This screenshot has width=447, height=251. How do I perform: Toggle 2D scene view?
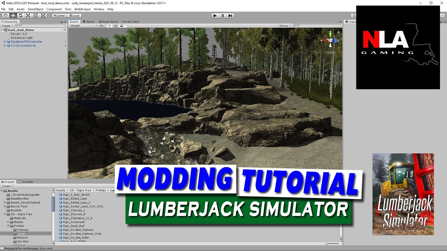click(102, 25)
